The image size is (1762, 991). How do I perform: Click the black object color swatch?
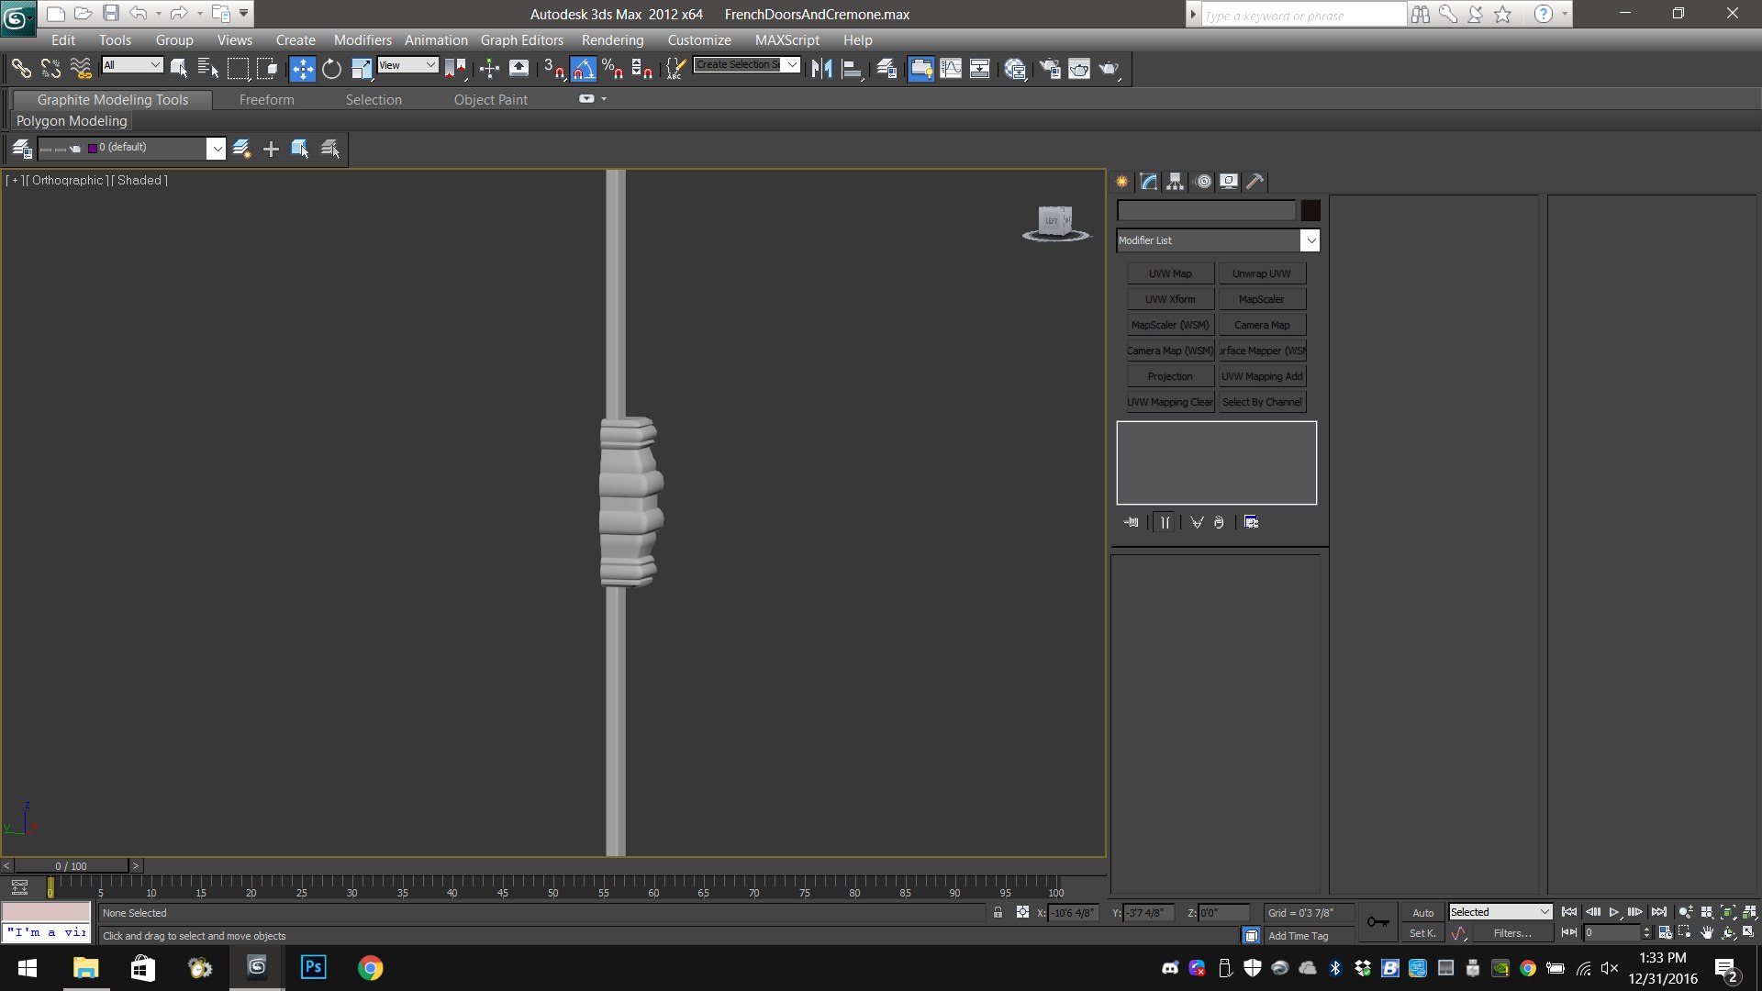1310,211
